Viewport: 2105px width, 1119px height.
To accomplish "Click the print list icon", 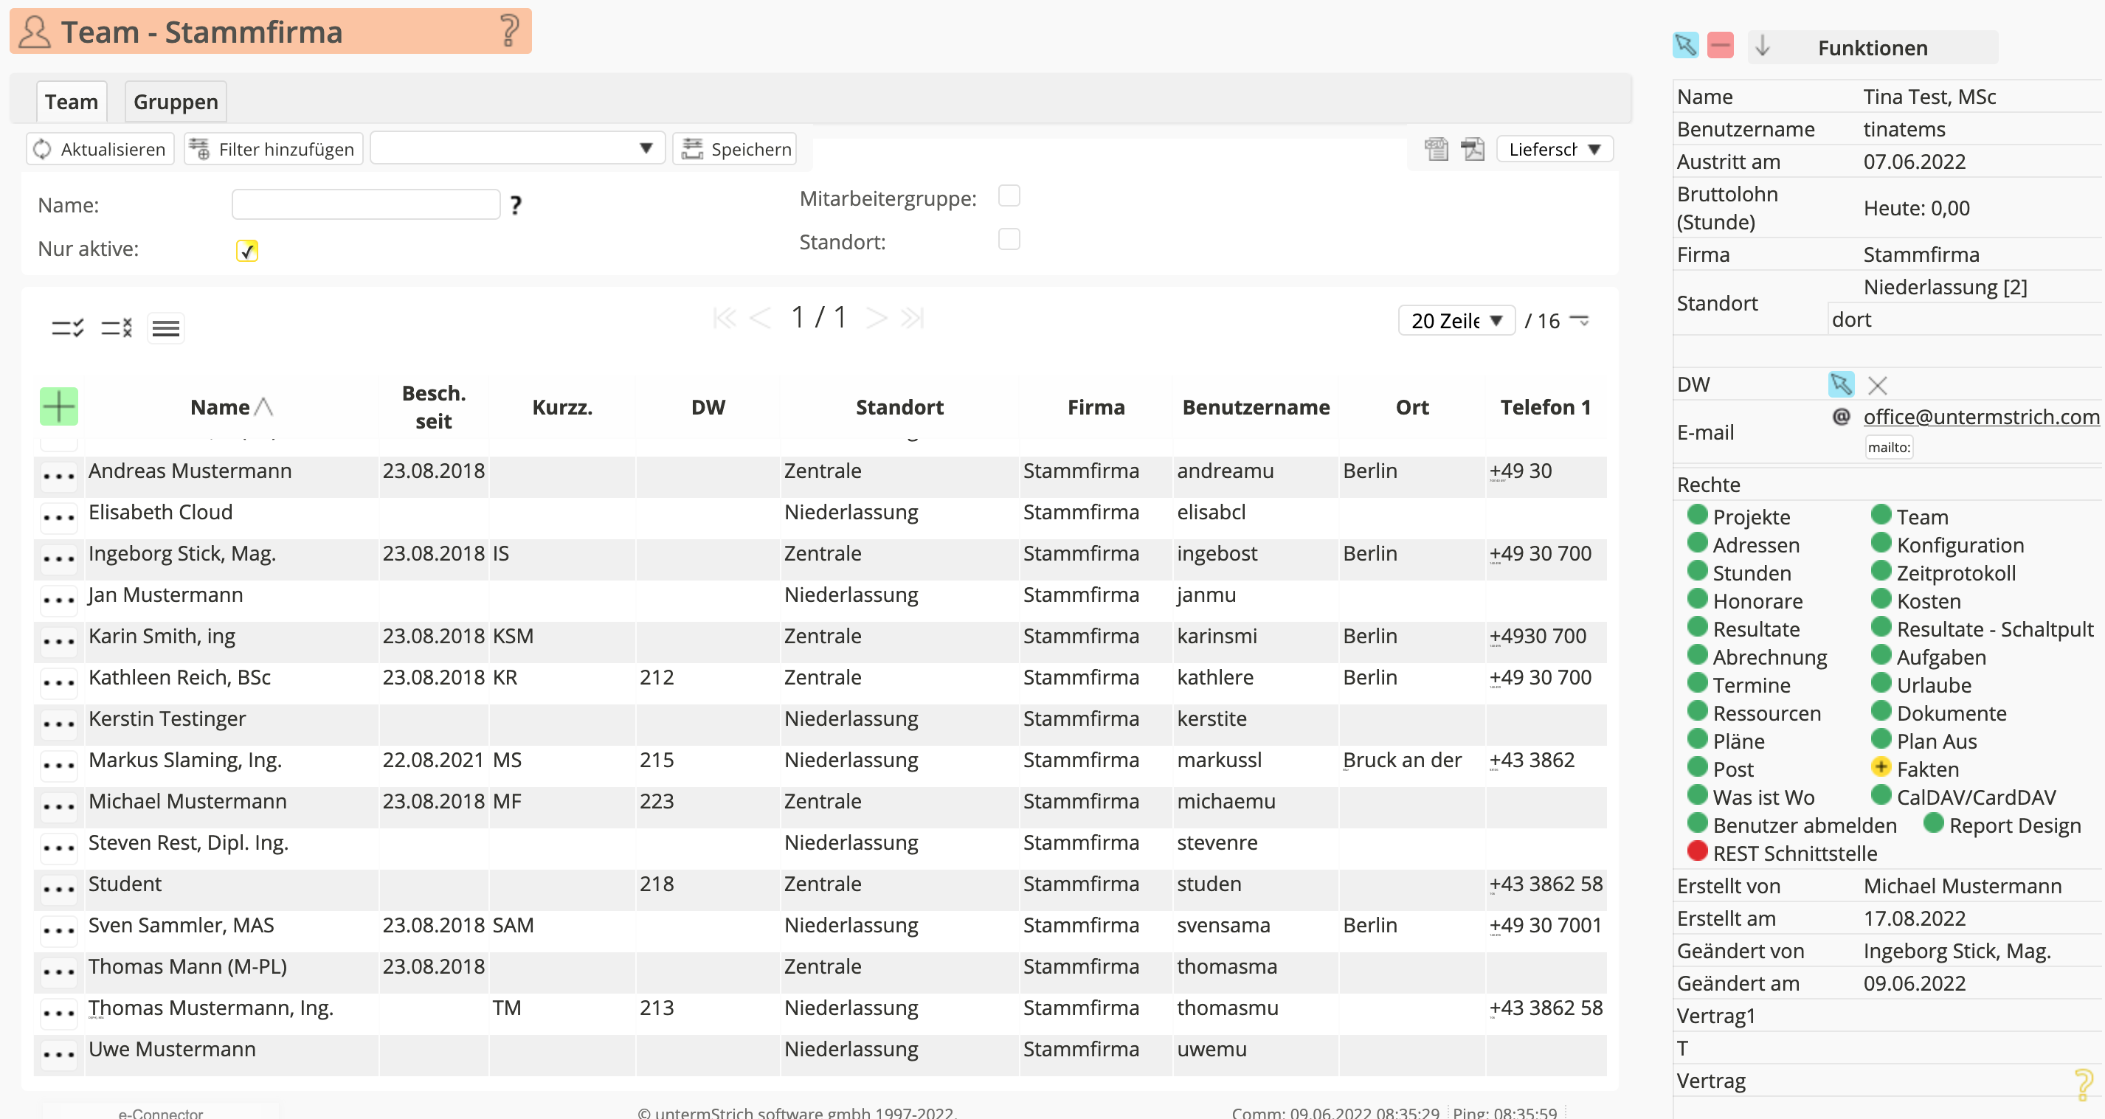I will 1436,149.
